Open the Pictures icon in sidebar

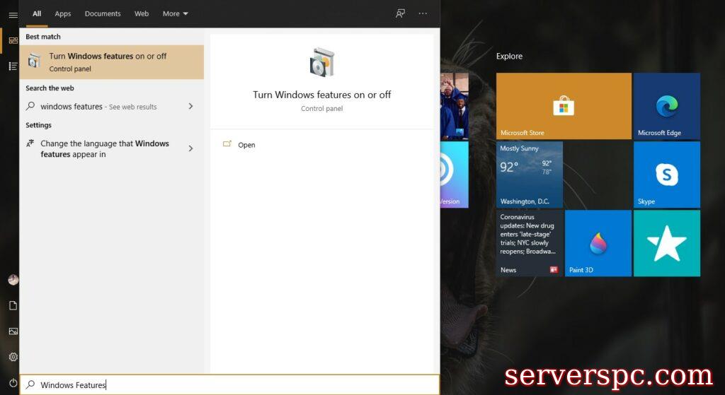coord(13,331)
